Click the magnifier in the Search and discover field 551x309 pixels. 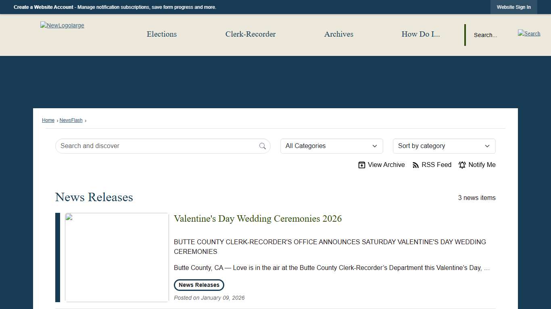pyautogui.click(x=262, y=146)
